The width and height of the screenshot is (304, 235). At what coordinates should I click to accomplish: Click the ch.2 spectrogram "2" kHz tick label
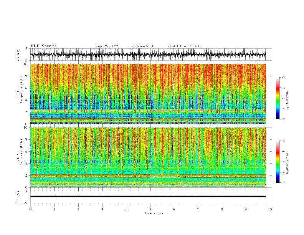(x=26, y=175)
